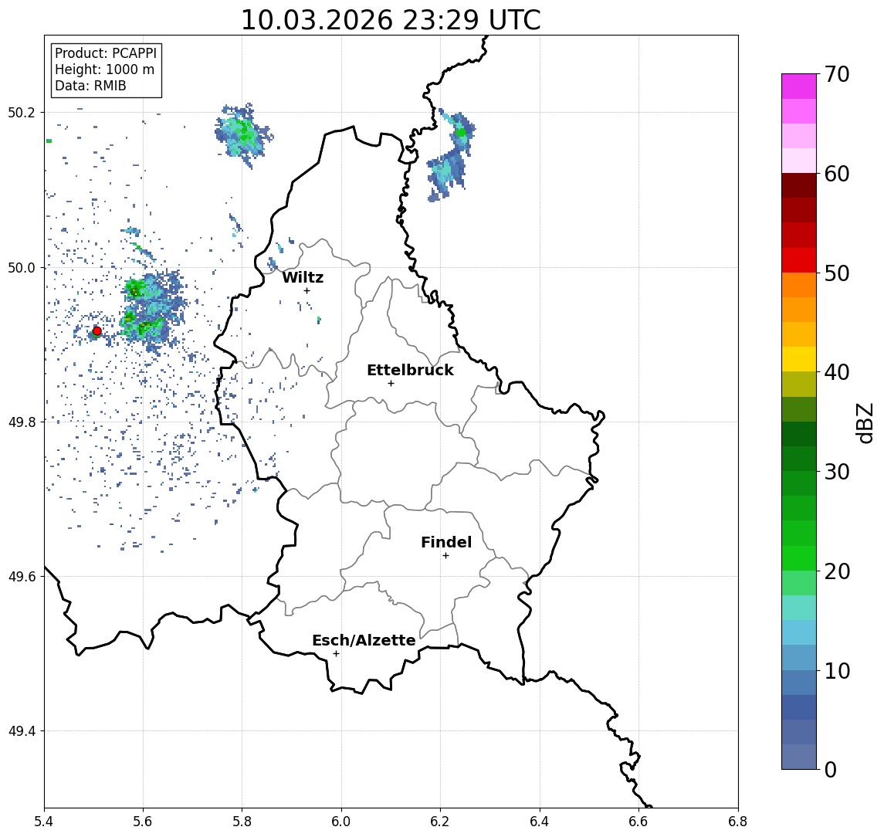Click the colorbar tick label 20
The width and height of the screenshot is (884, 837).
(x=837, y=571)
